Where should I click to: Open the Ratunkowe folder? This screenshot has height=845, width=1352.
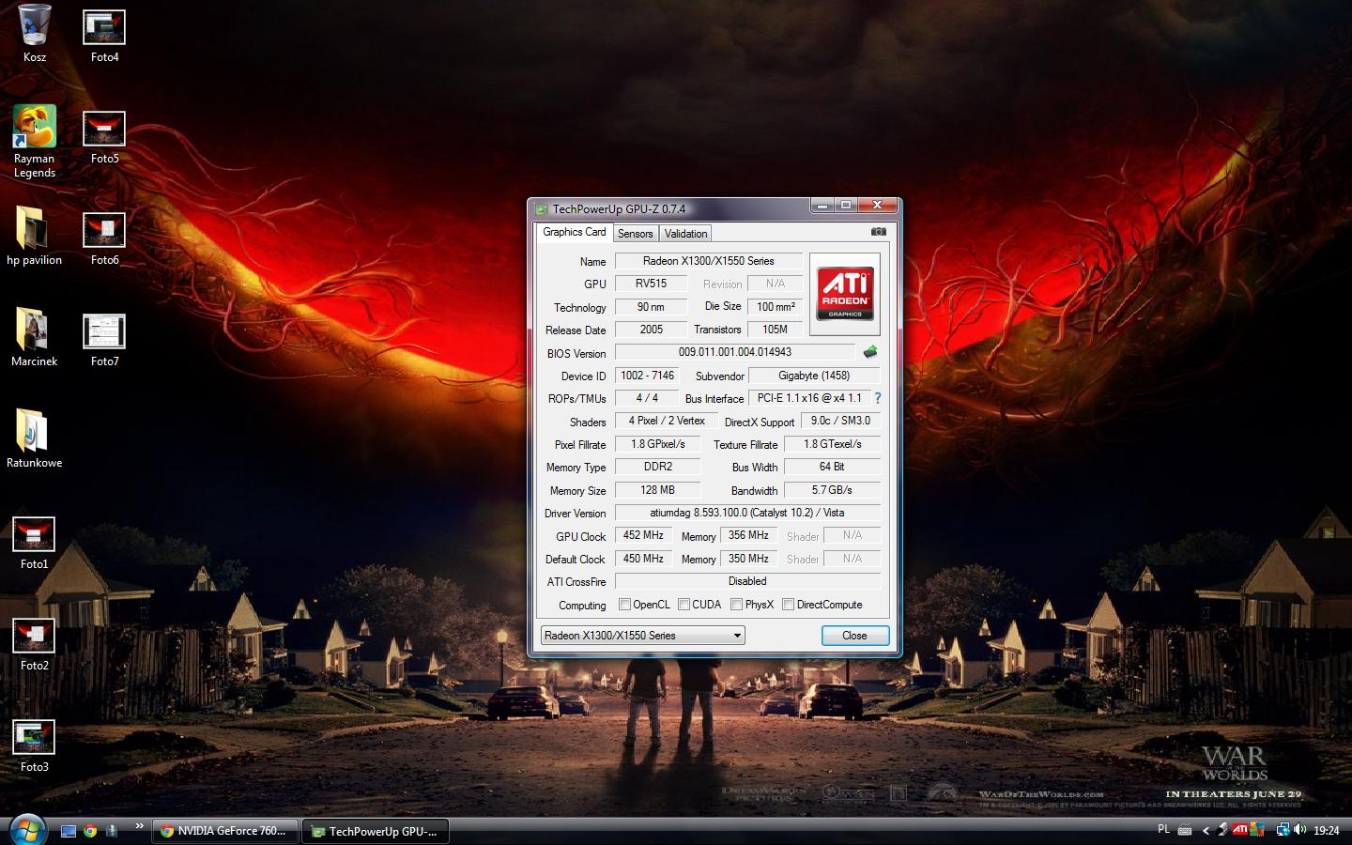[35, 438]
